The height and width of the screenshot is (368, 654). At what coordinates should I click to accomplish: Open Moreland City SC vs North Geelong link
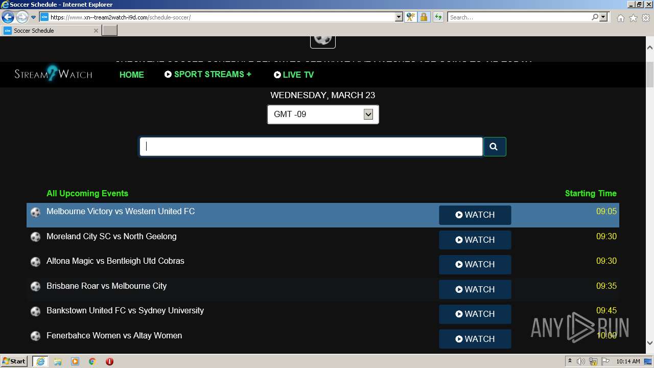[111, 236]
